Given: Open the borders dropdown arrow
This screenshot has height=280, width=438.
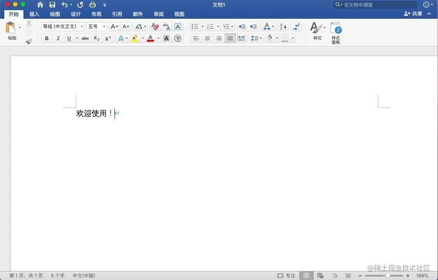Looking at the screenshot, I should pos(293,38).
